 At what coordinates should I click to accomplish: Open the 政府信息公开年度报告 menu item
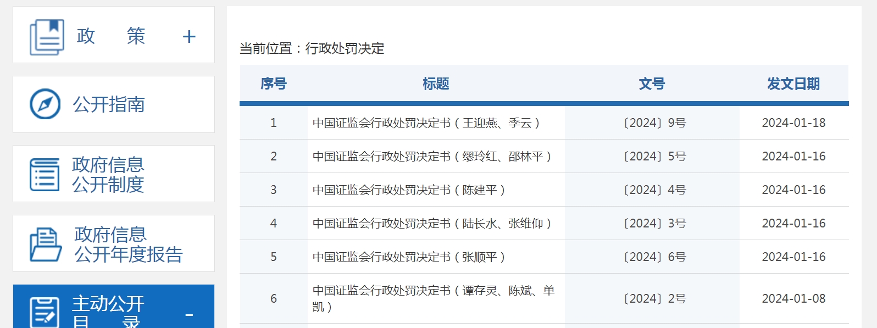128,244
